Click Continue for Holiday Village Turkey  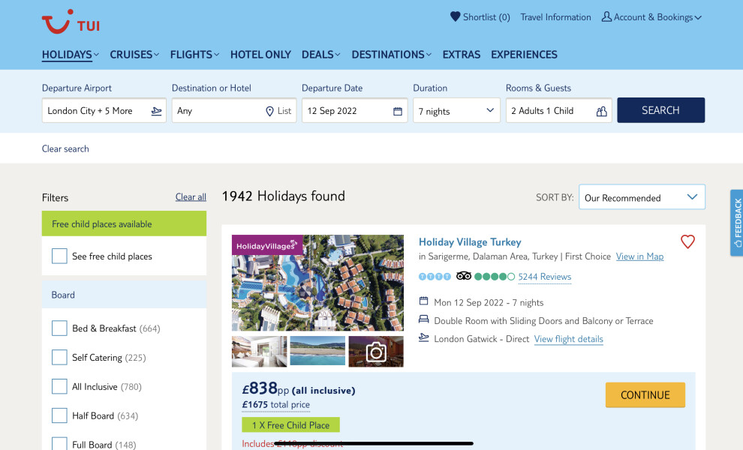point(645,395)
